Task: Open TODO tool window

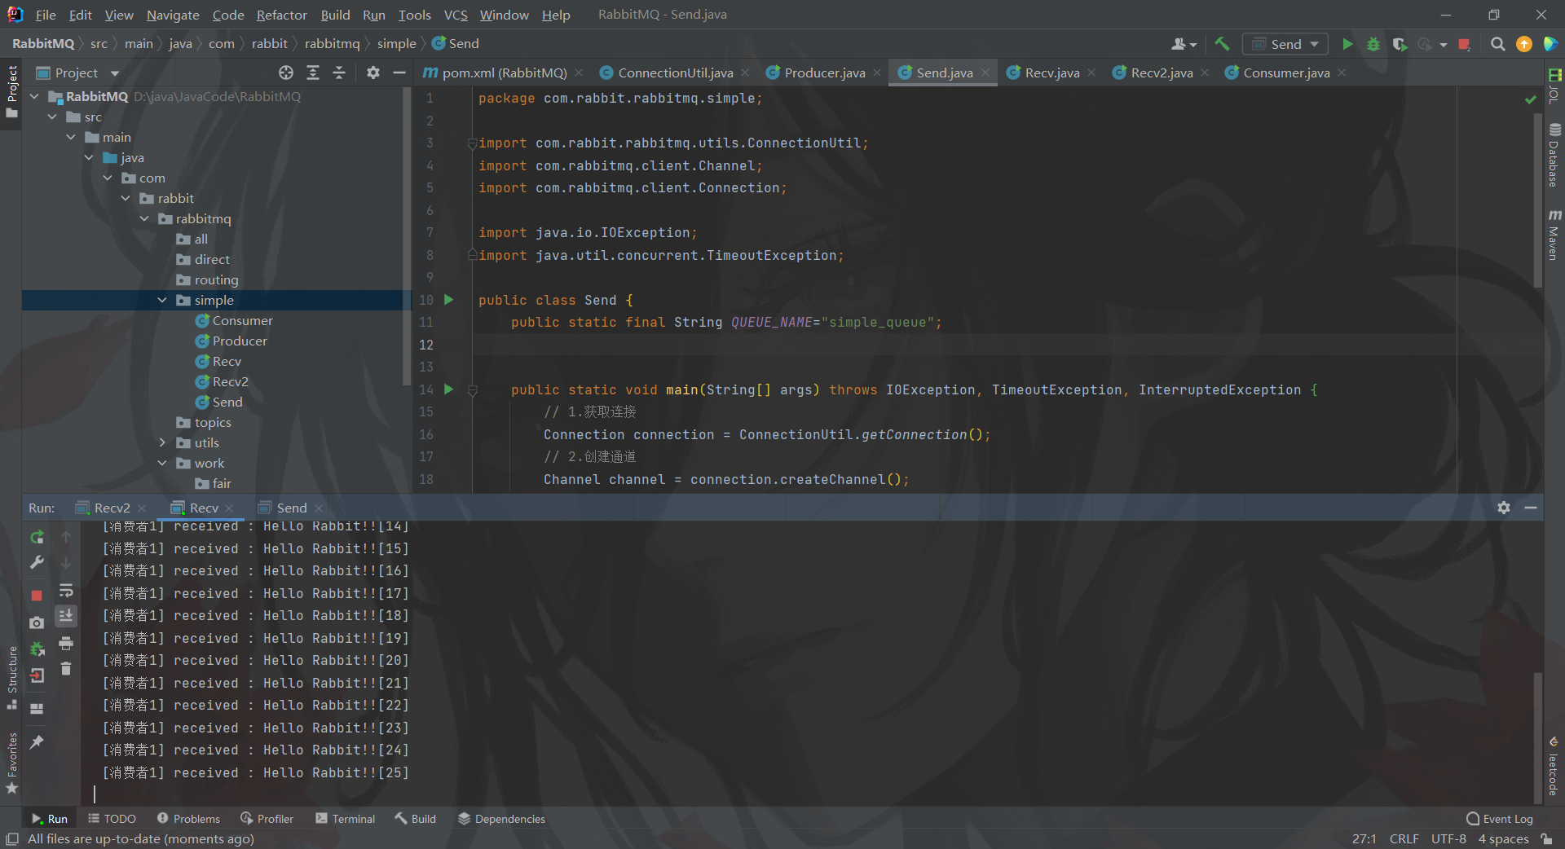Action: (112, 819)
